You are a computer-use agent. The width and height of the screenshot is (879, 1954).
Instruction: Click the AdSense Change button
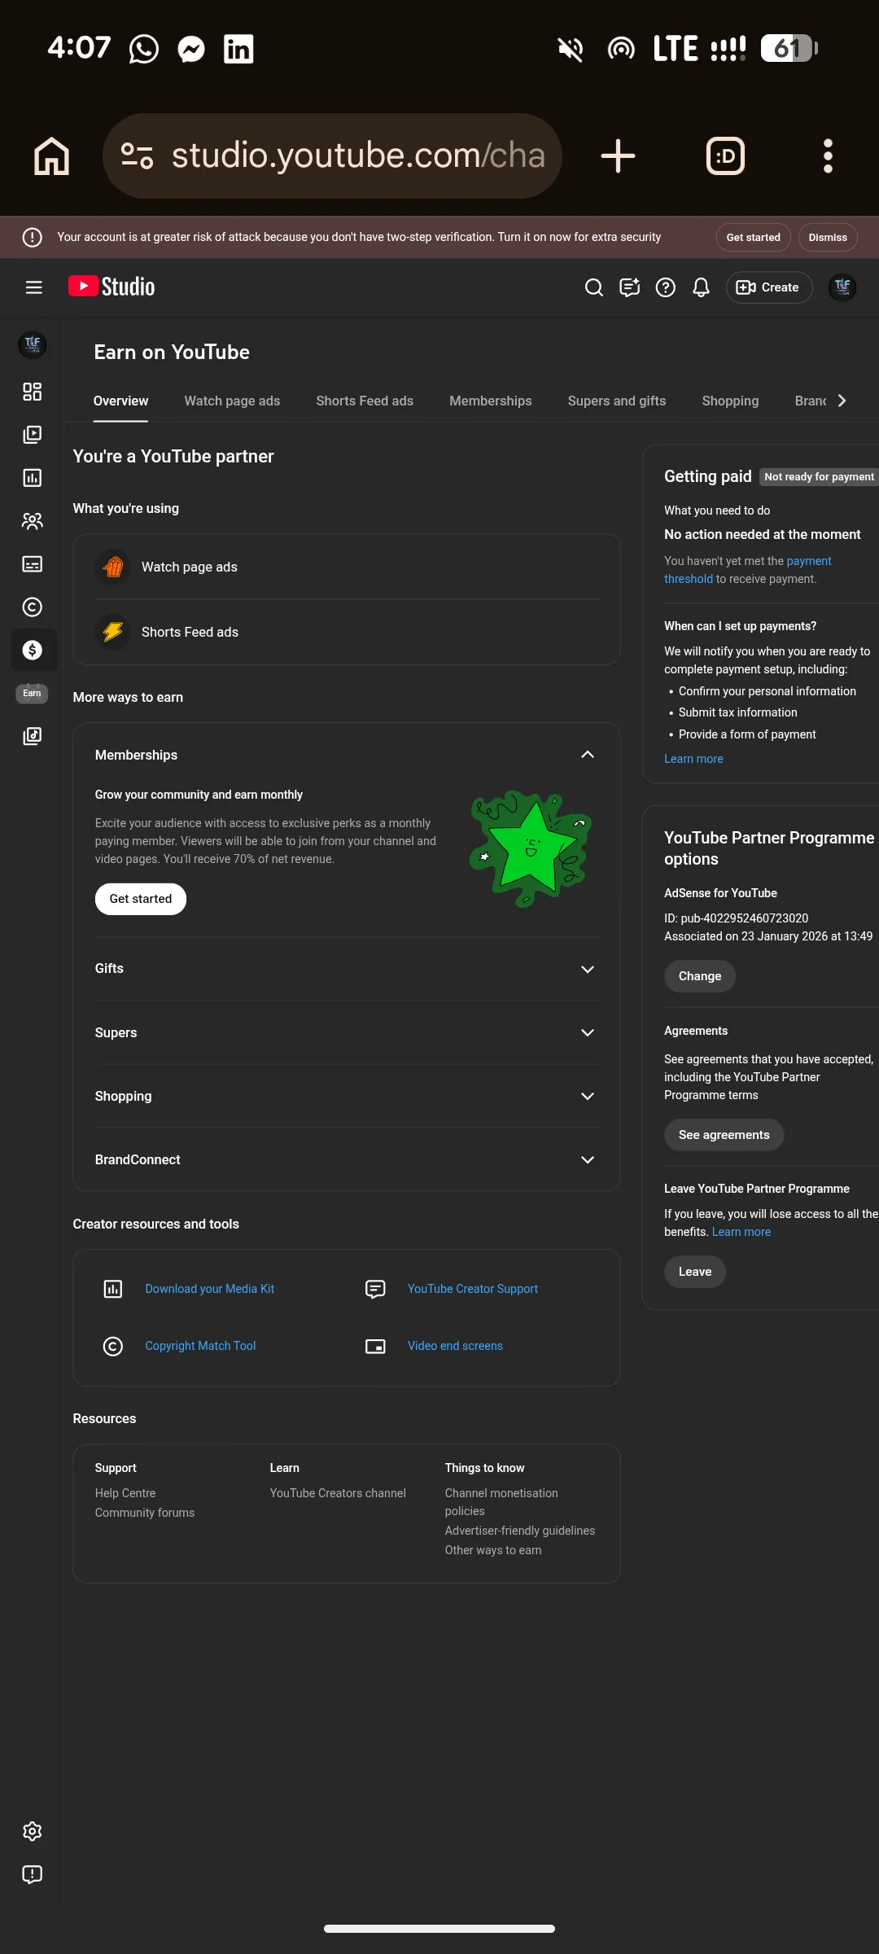pos(700,976)
